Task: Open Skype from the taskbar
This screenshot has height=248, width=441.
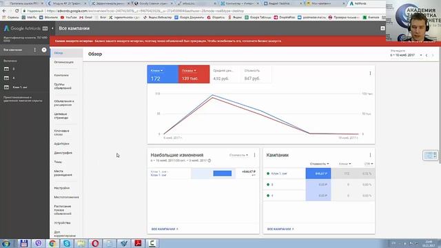Action: 67,243
